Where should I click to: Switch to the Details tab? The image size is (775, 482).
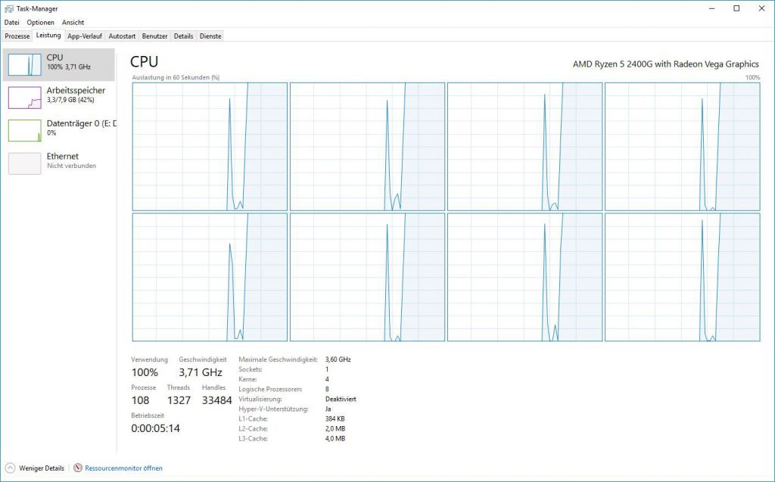coord(183,36)
